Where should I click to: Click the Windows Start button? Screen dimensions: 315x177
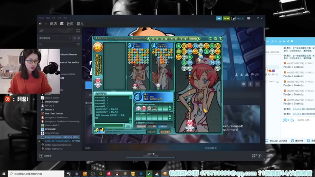pos(4,173)
